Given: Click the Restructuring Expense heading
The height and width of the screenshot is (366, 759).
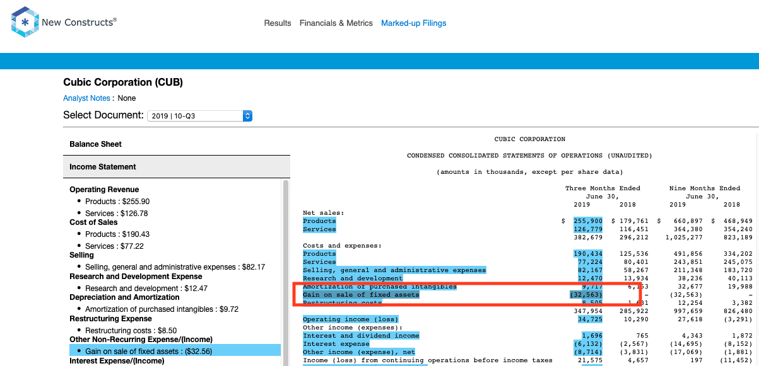Looking at the screenshot, I should pyautogui.click(x=110, y=319).
